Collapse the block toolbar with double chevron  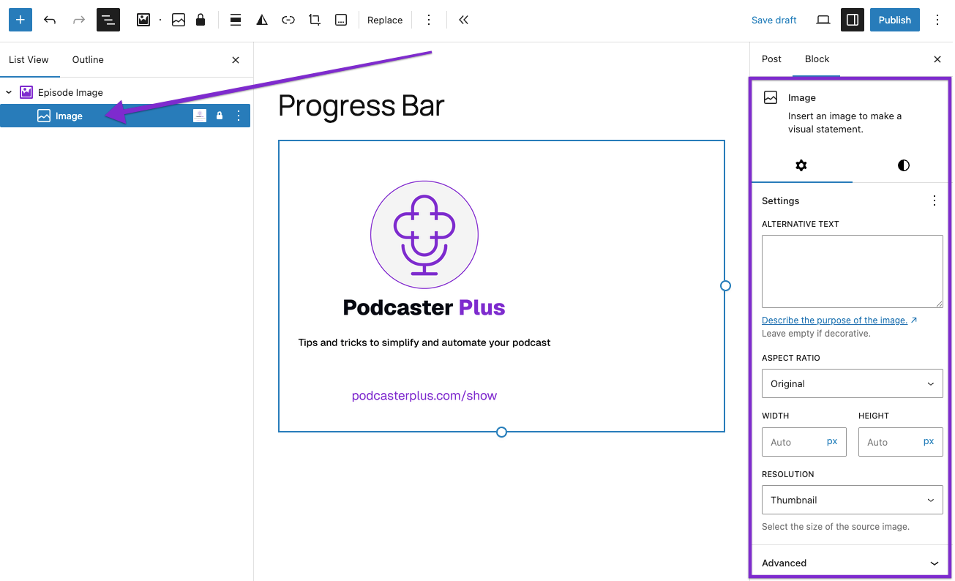463,20
